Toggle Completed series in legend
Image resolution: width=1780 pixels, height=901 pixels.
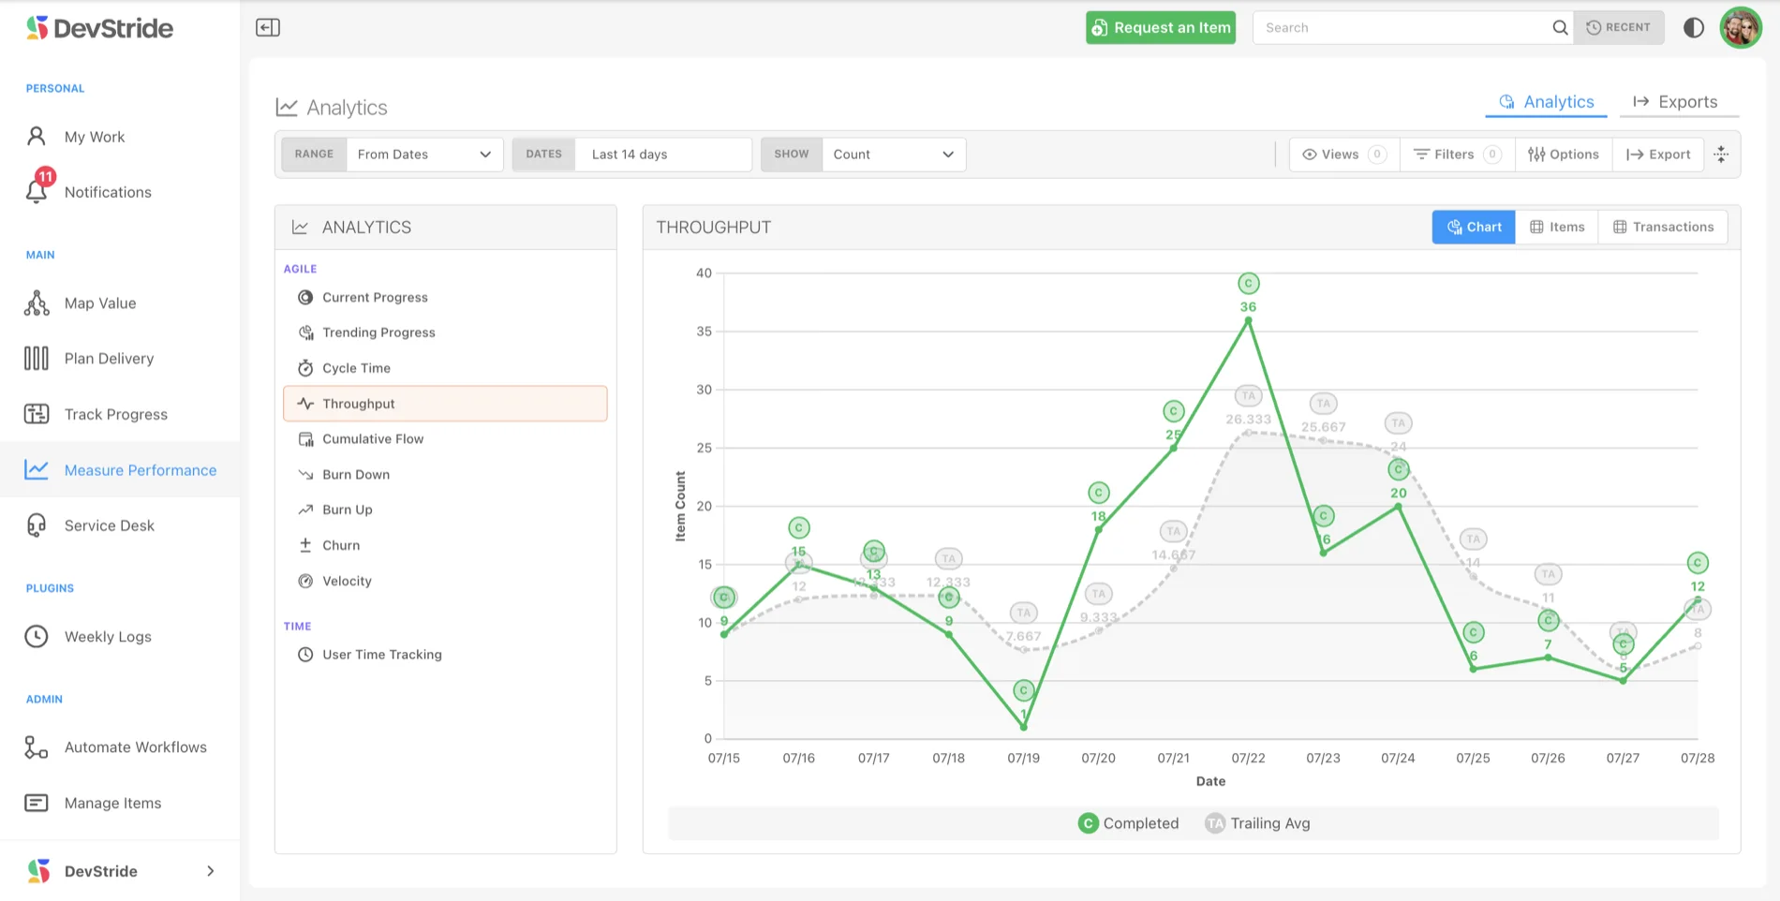click(x=1128, y=823)
